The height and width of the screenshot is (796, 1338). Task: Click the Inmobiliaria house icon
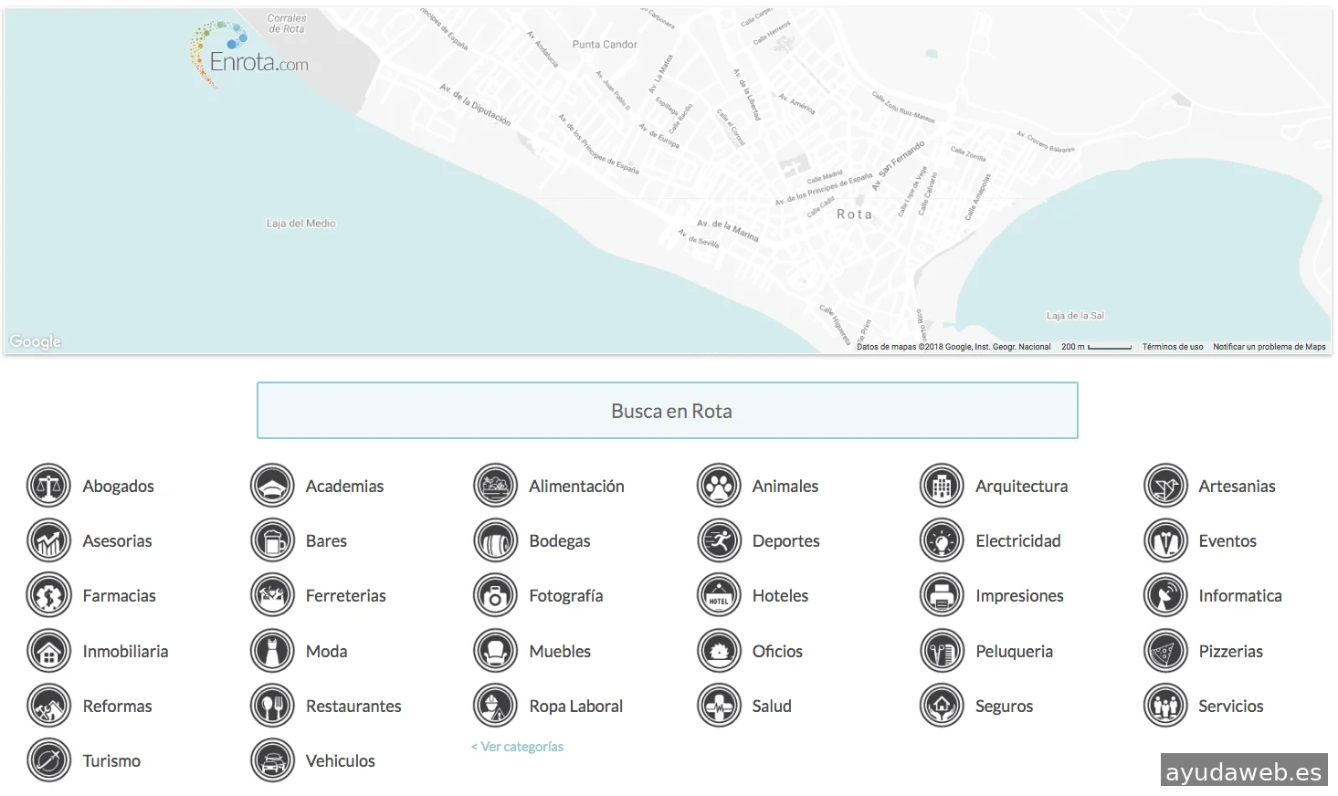[48, 652]
